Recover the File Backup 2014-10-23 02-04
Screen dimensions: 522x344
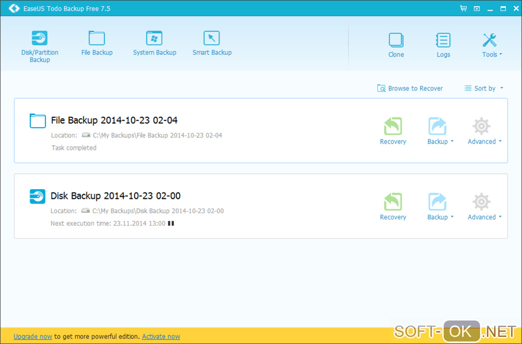coord(393,131)
